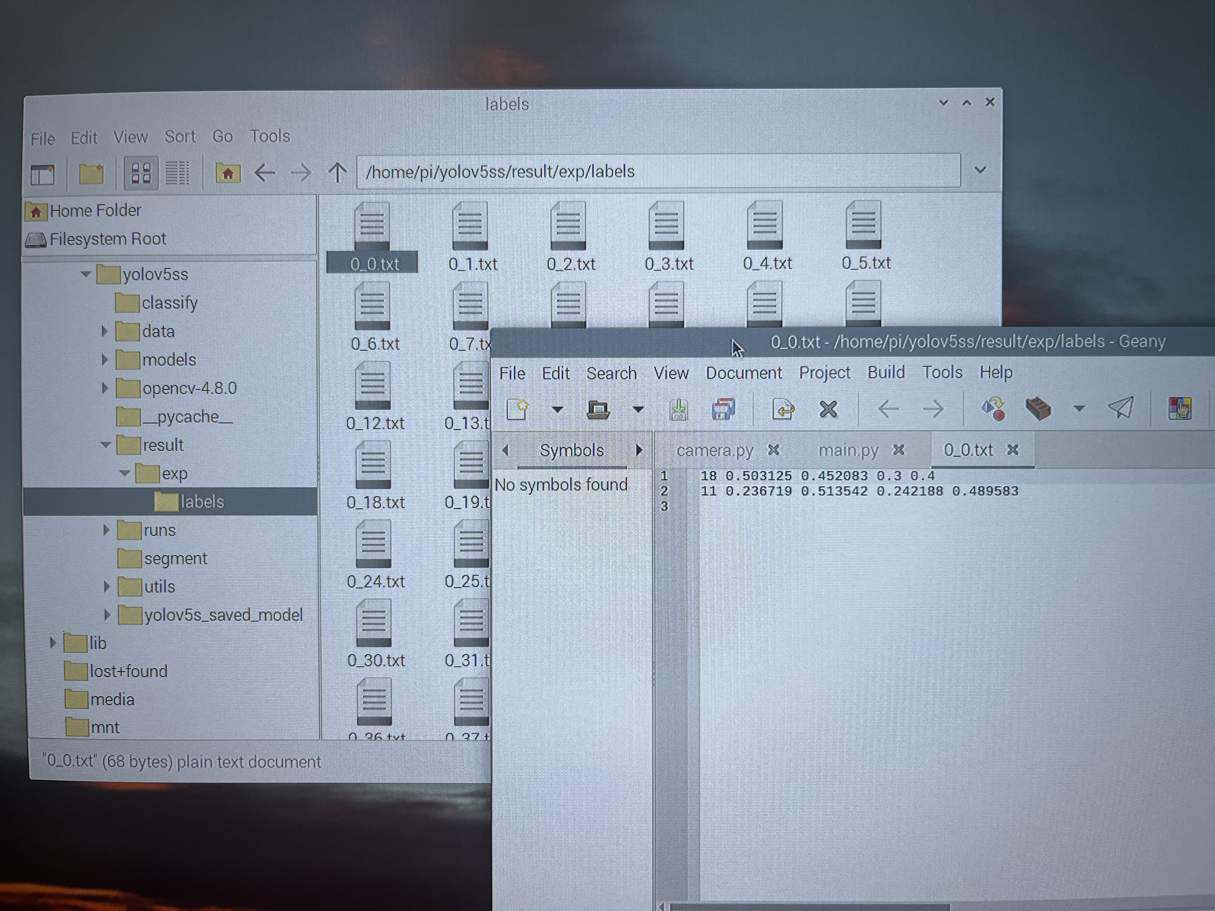Click the Geany run paper-plane icon
1215x911 pixels.
1120,408
